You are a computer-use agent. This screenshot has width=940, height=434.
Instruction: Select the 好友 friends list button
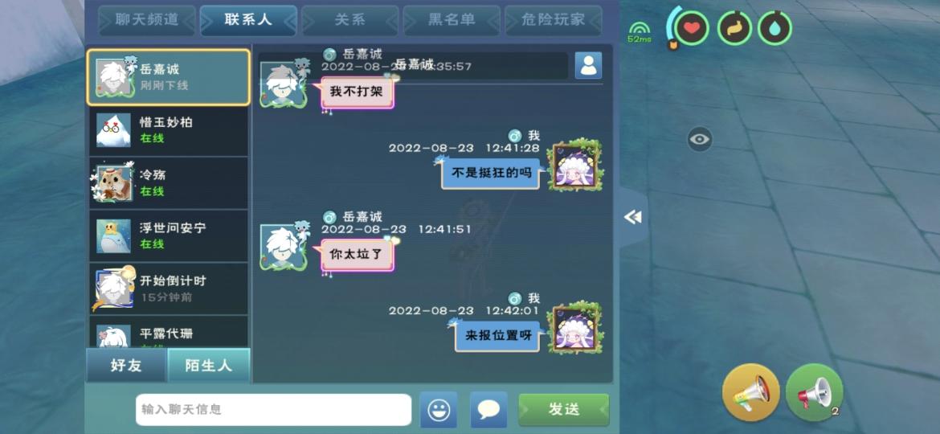(126, 365)
